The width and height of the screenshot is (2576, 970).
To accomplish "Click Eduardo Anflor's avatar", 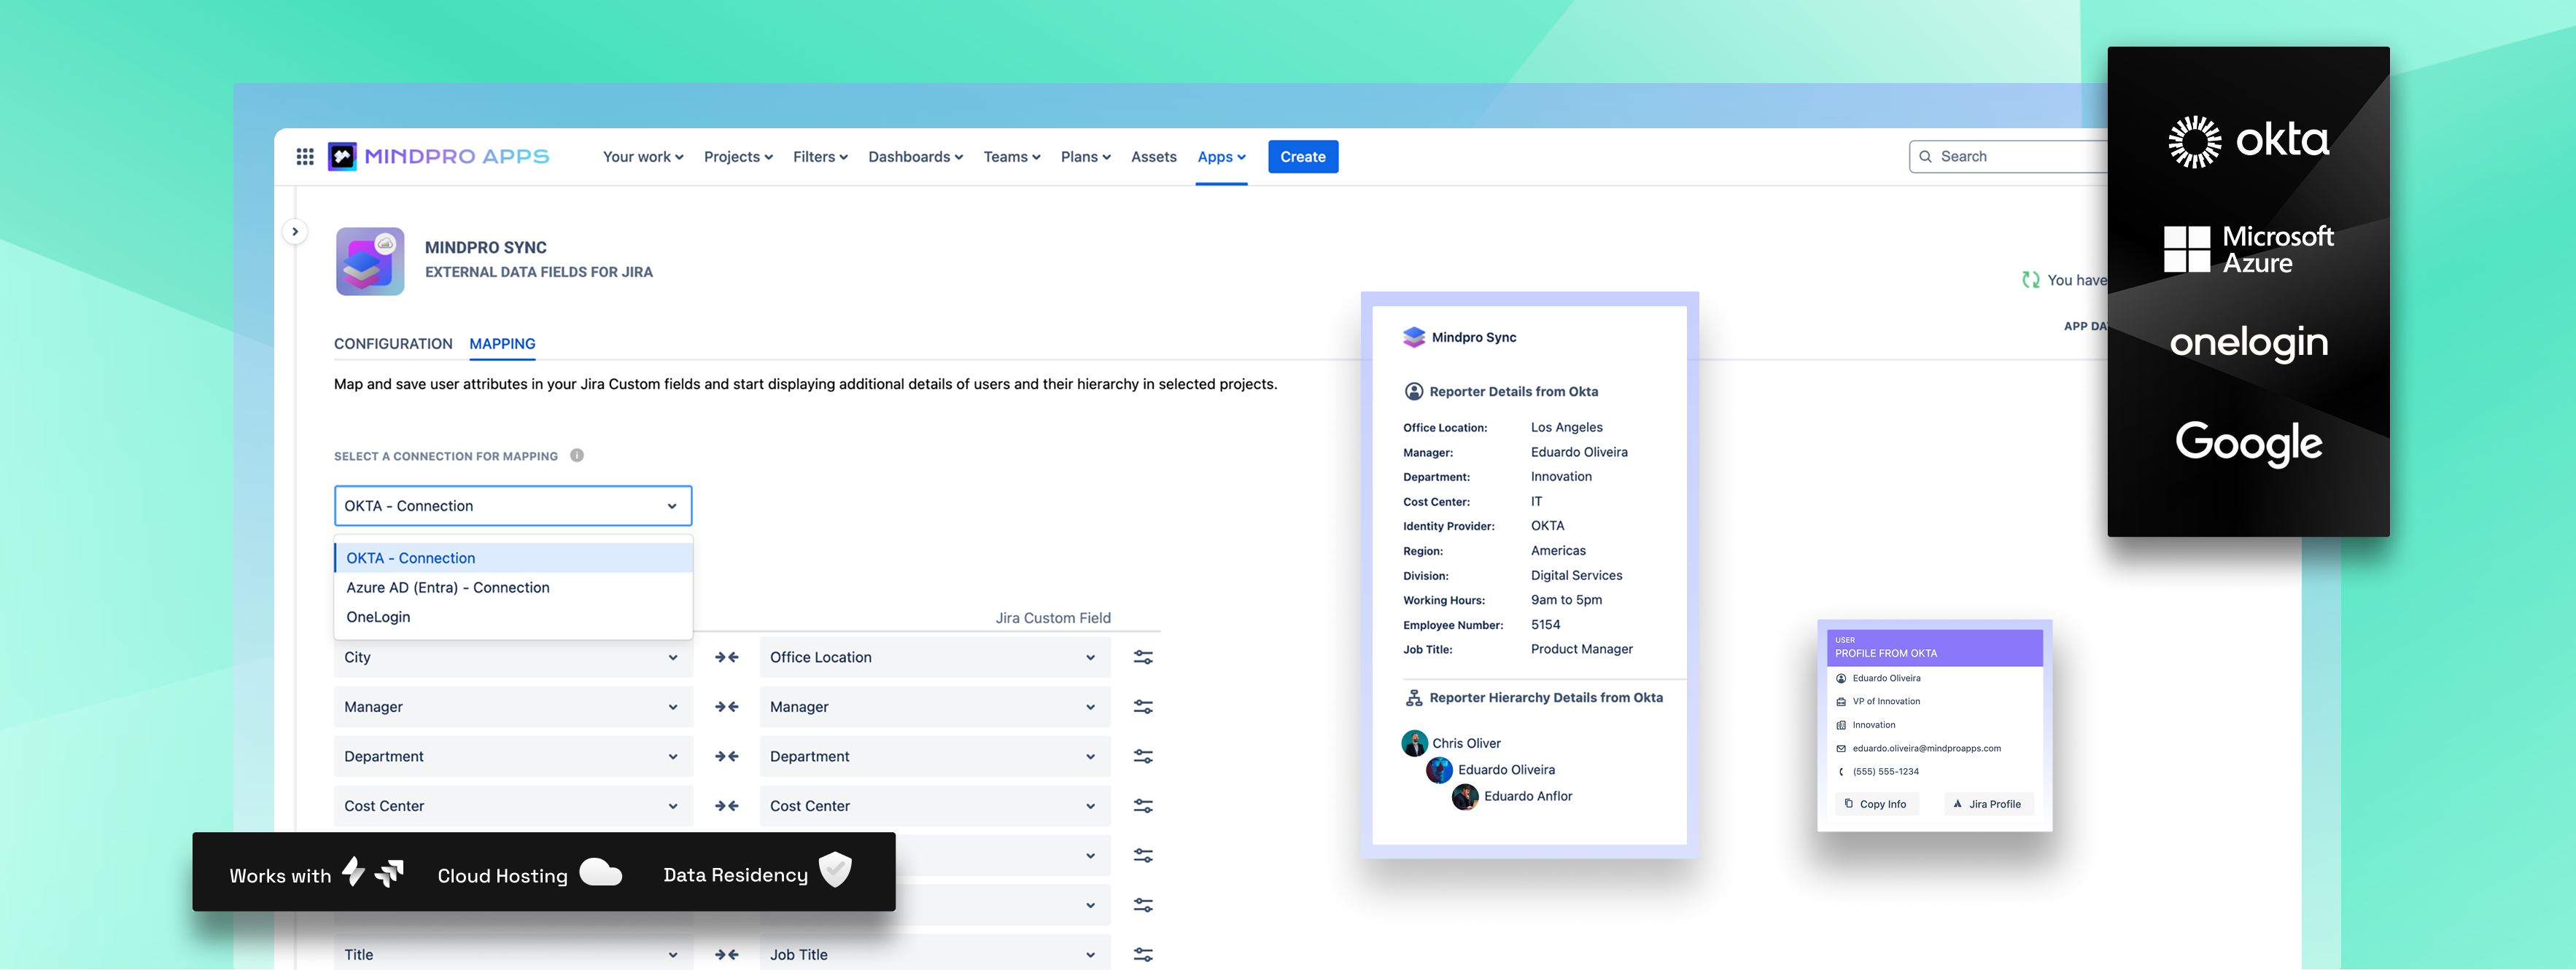I will click(x=1465, y=796).
